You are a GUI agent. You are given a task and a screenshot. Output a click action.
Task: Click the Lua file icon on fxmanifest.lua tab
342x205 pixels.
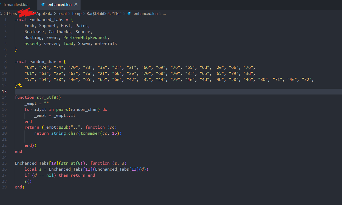(1, 4)
